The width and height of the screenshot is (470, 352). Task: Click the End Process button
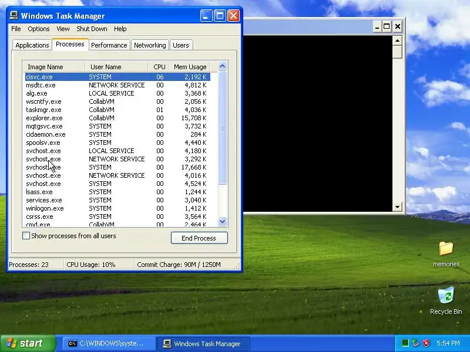[199, 238]
